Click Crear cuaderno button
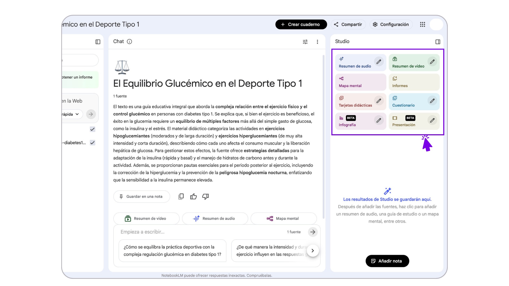Viewport: 509px width, 286px height. click(301, 24)
